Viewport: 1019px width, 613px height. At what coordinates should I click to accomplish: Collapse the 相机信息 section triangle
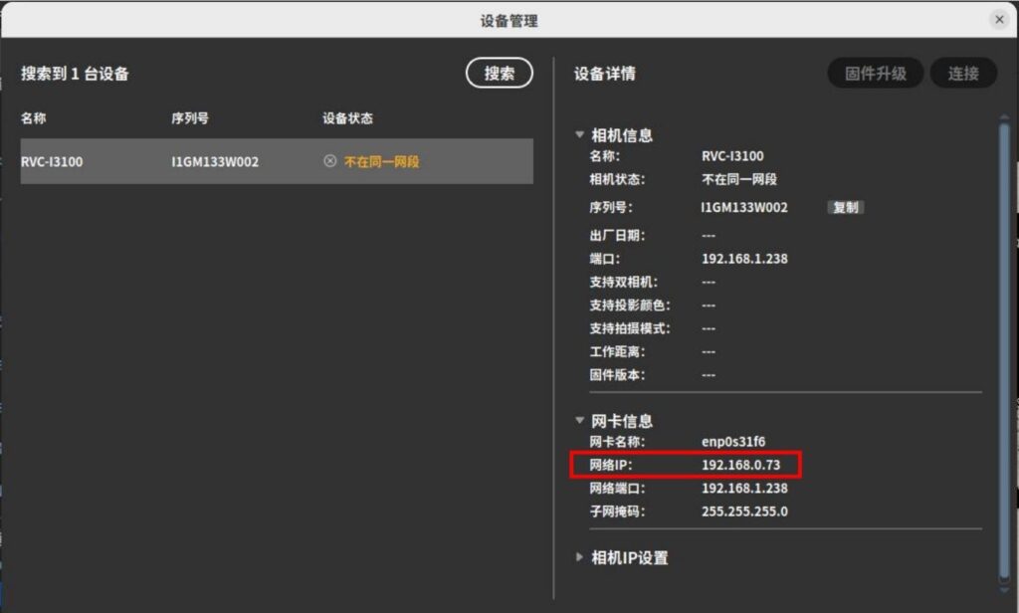pos(580,134)
